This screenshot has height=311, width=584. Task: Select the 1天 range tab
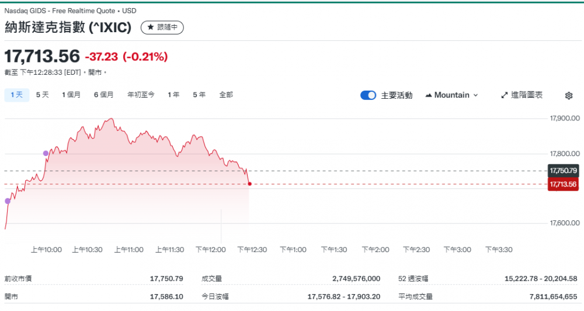click(16, 95)
